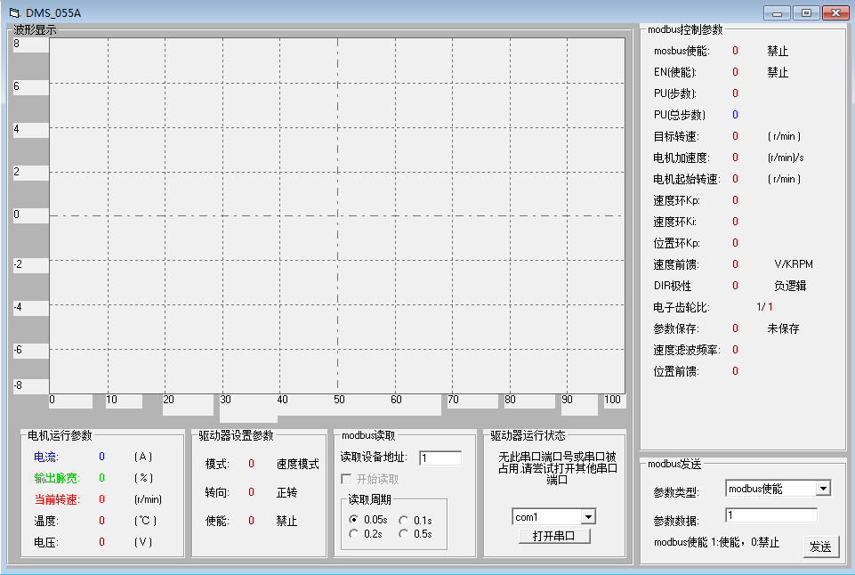Click inside the 波形显示 waveform chart
This screenshot has width=855, height=575.
coord(336,215)
